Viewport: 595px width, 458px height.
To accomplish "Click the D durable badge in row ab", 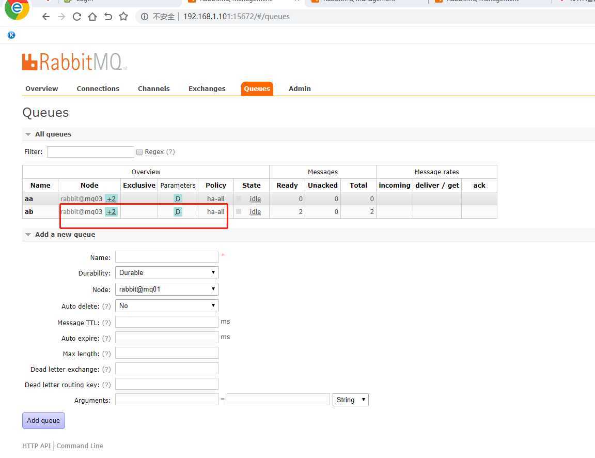I will tap(178, 211).
